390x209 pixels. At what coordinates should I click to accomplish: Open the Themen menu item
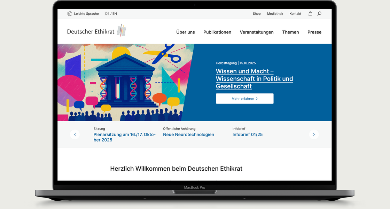[290, 32]
